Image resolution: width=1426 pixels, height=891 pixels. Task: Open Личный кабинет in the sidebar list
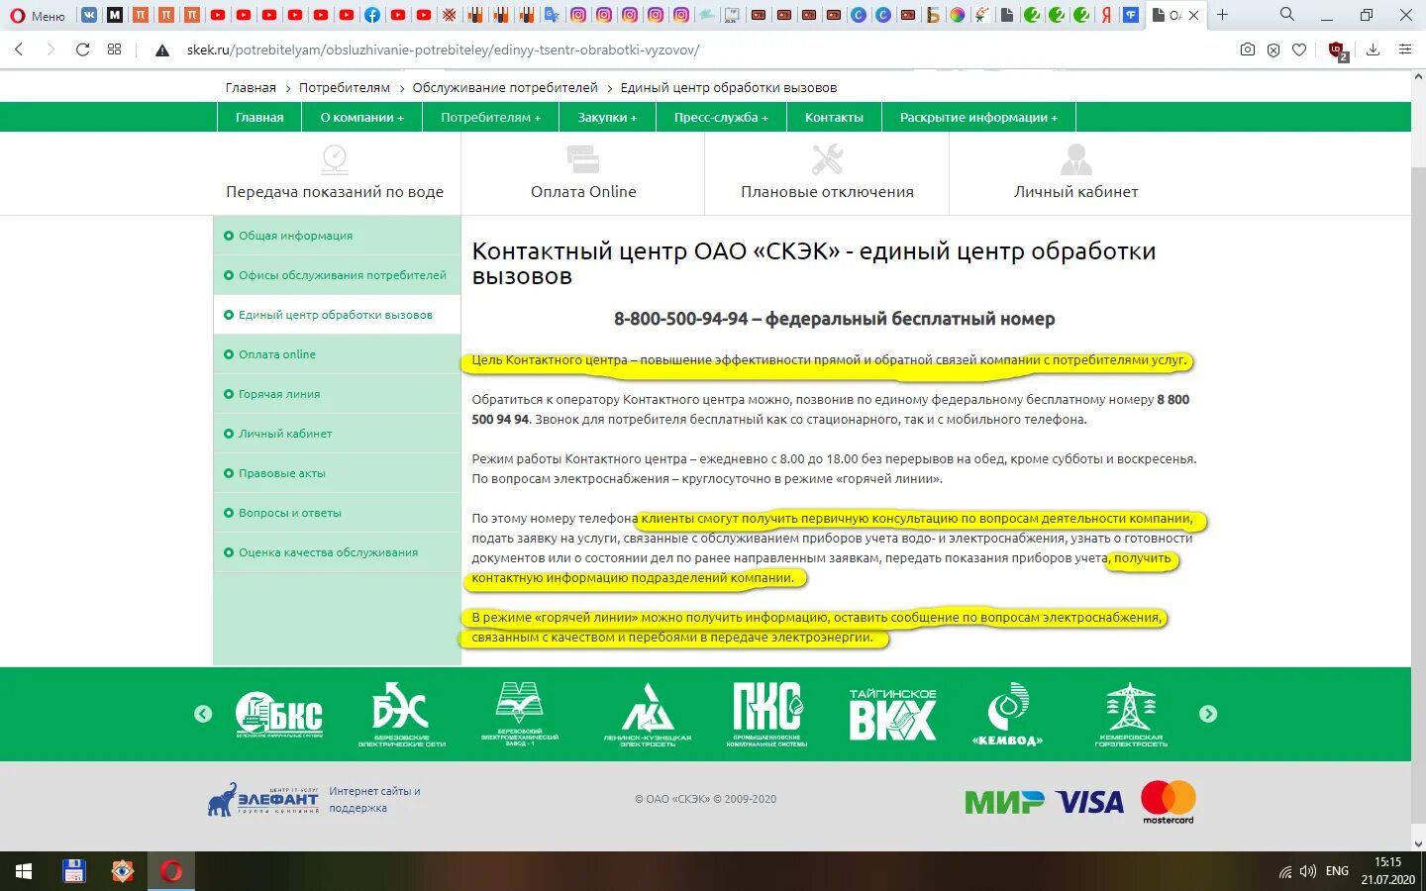click(337, 434)
